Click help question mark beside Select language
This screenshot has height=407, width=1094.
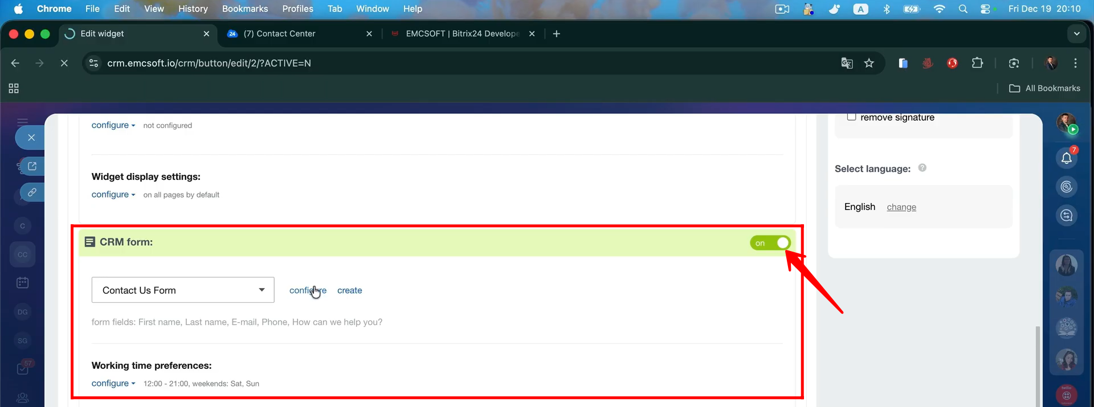(922, 168)
